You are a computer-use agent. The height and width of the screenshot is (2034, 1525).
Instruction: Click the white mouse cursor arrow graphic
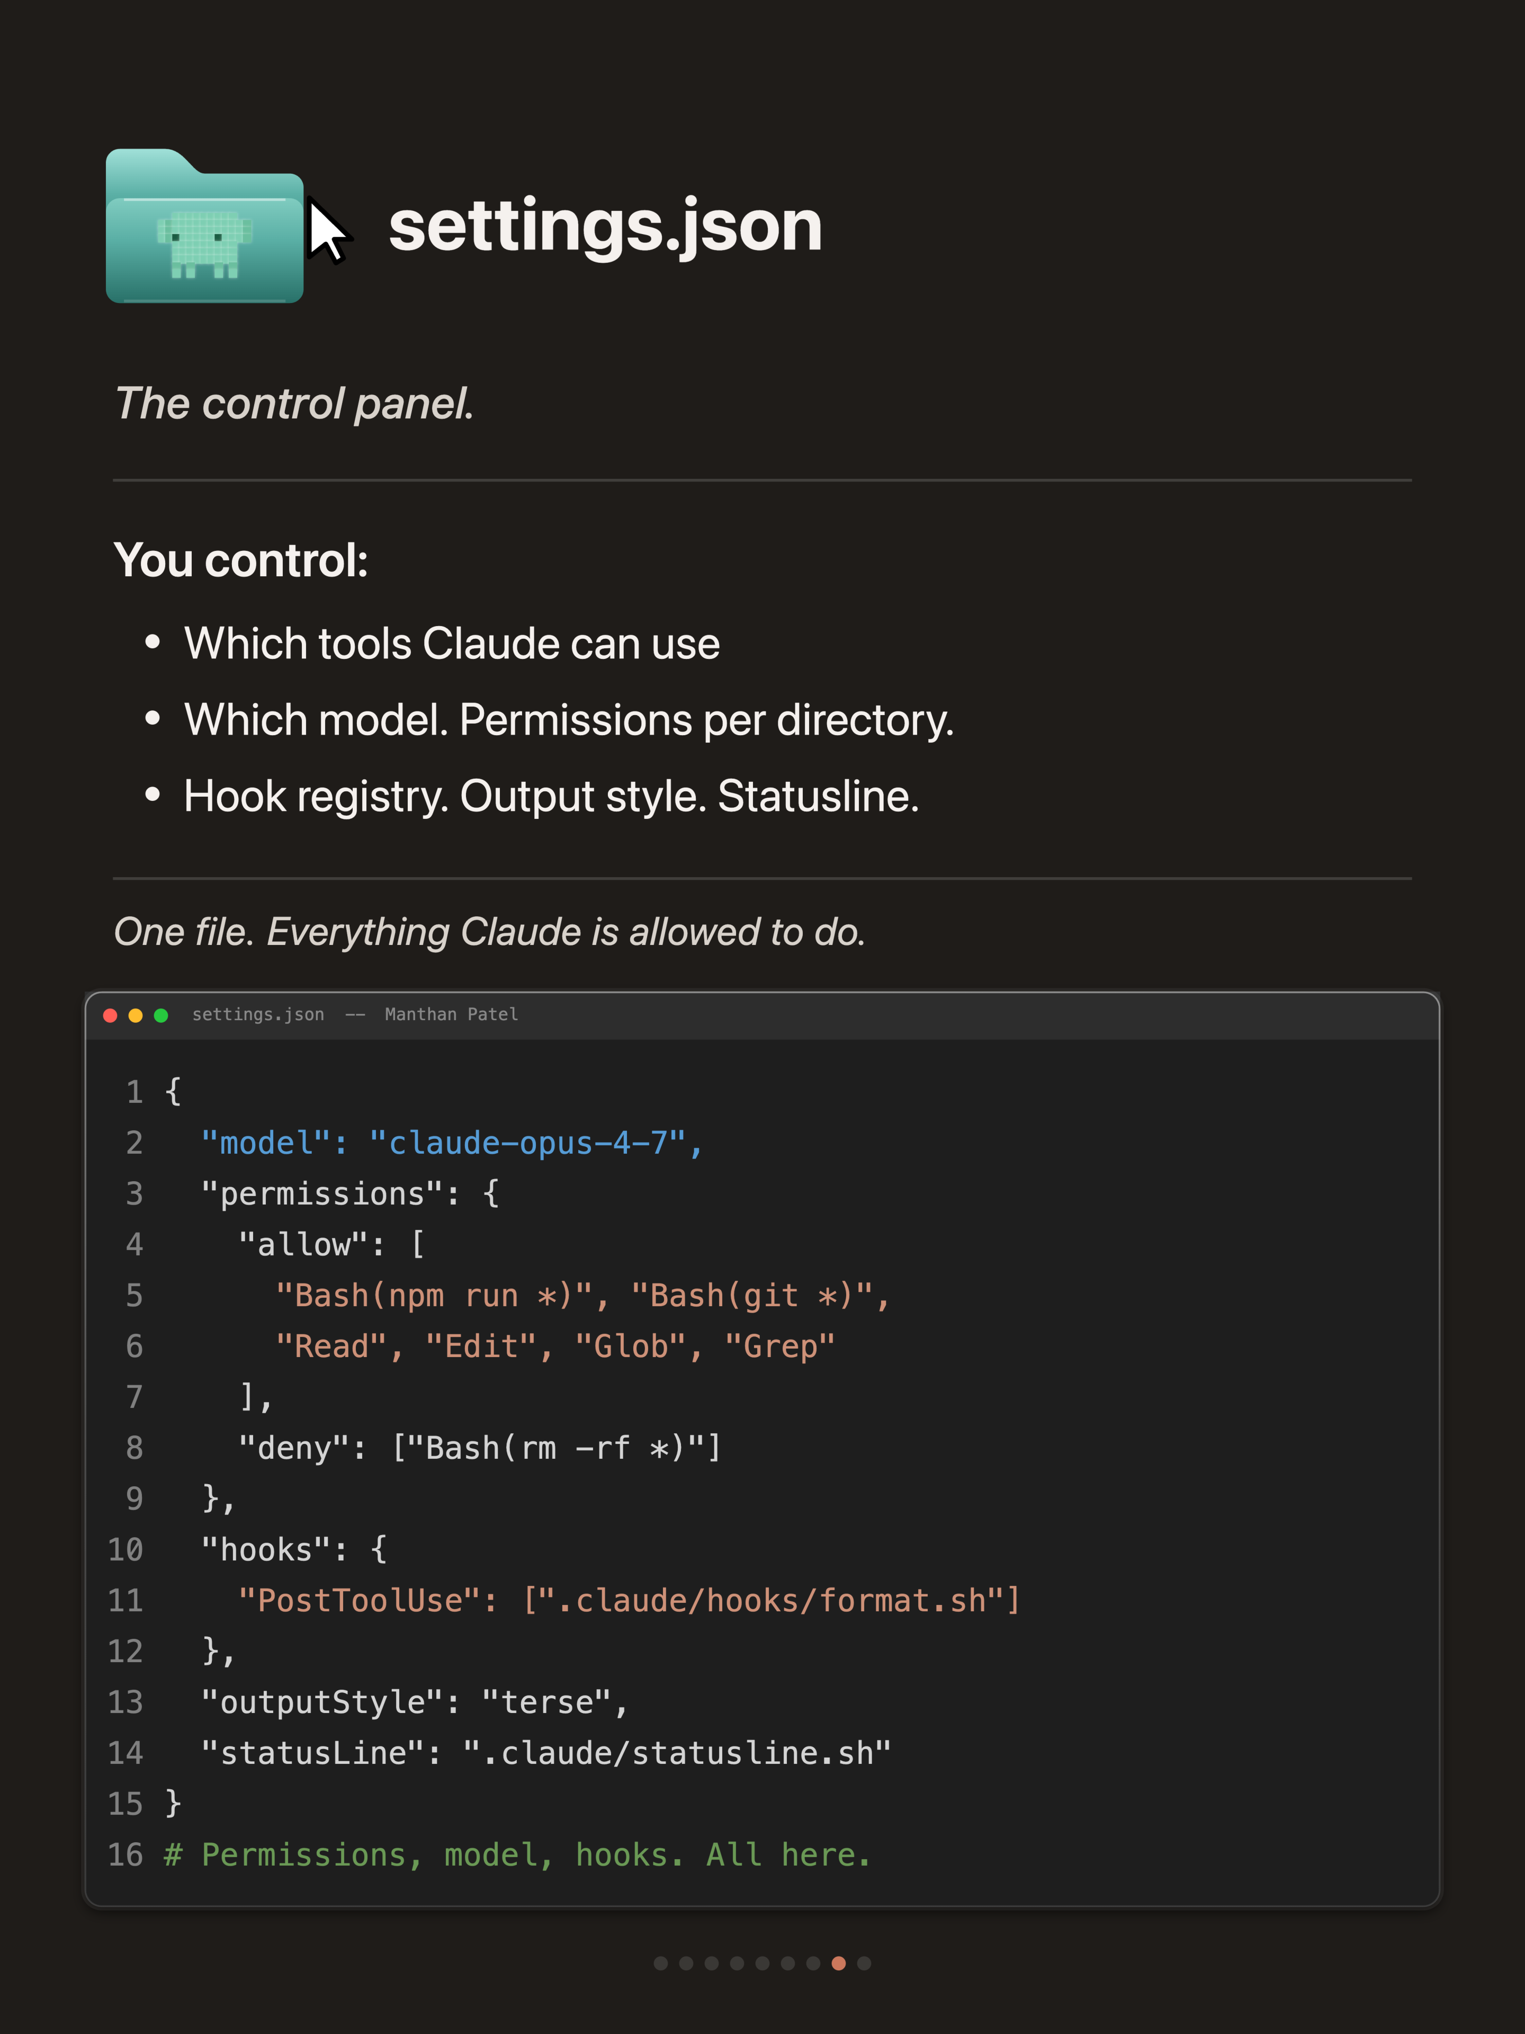tap(329, 231)
